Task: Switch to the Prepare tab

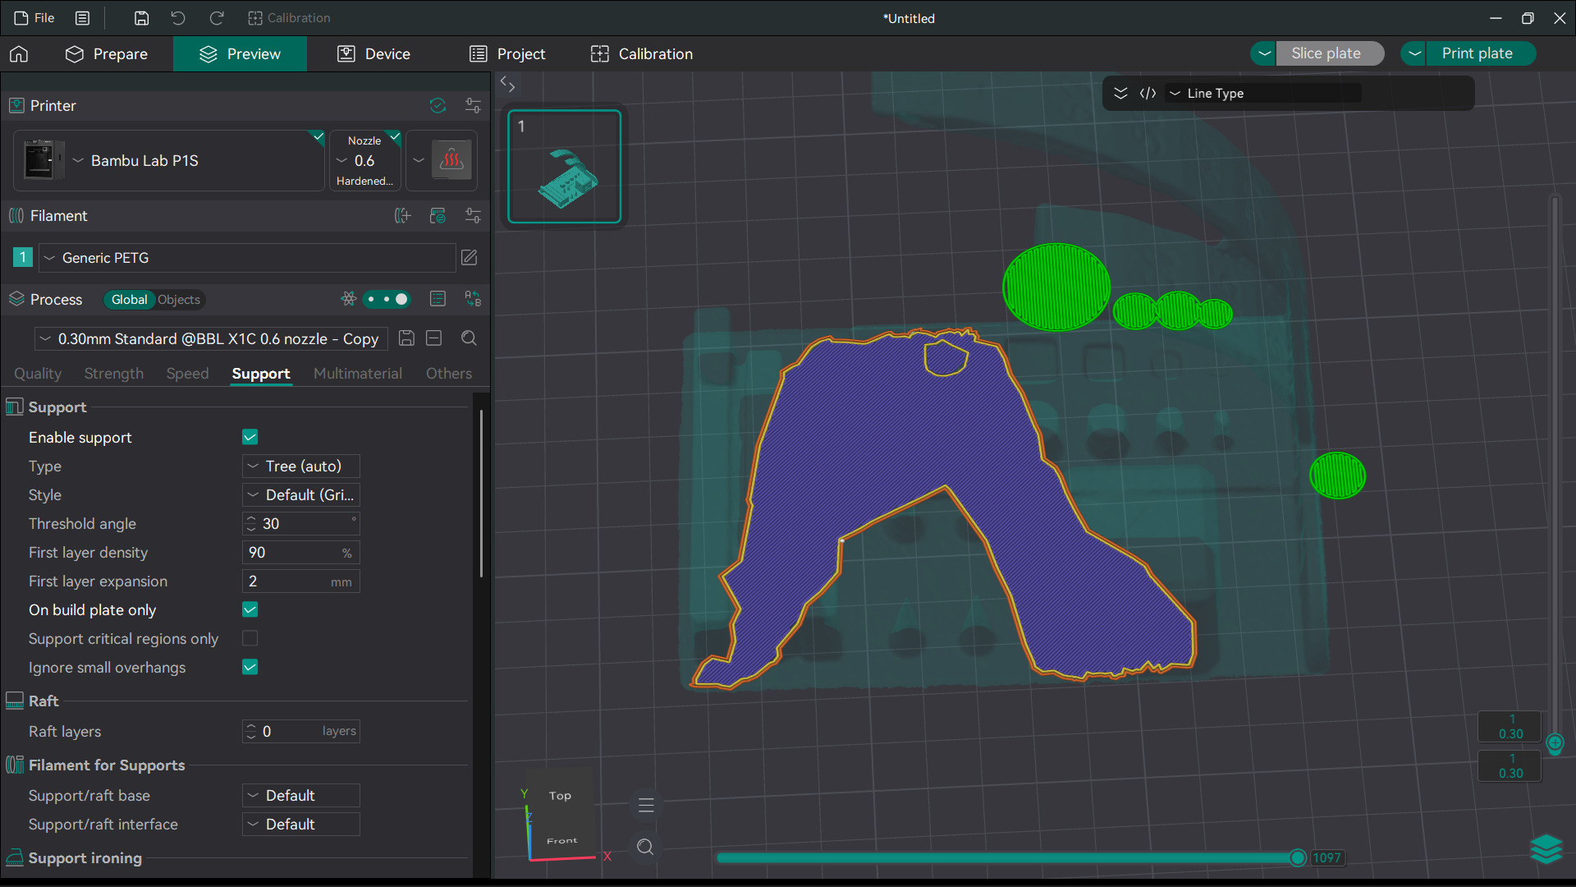Action: click(x=106, y=54)
